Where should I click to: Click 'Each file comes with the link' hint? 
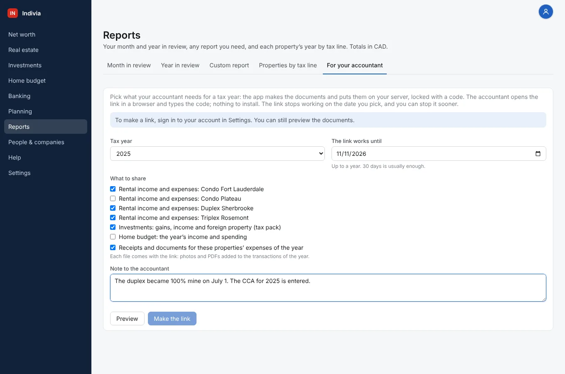(210, 256)
